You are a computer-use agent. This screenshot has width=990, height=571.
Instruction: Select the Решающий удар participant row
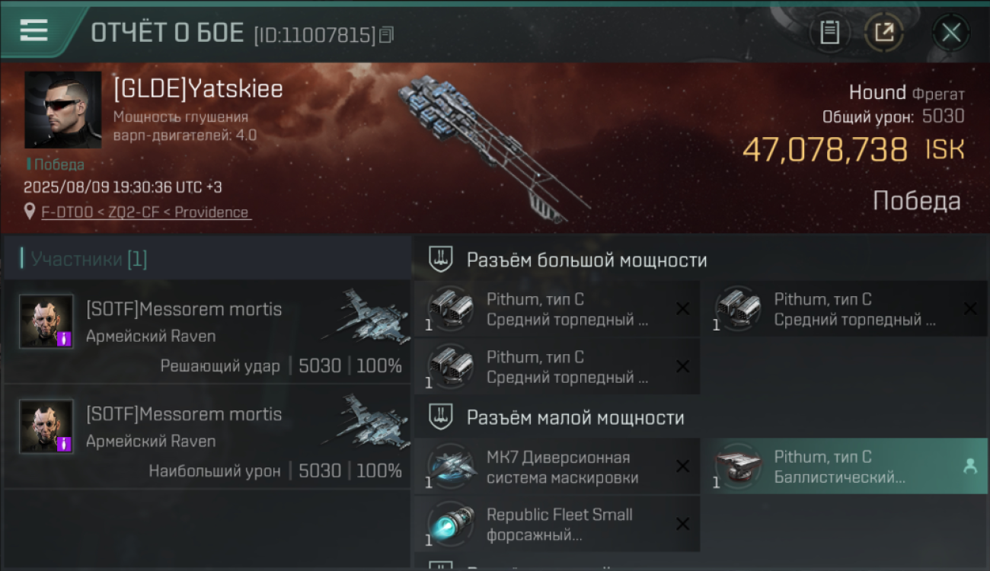click(x=207, y=332)
